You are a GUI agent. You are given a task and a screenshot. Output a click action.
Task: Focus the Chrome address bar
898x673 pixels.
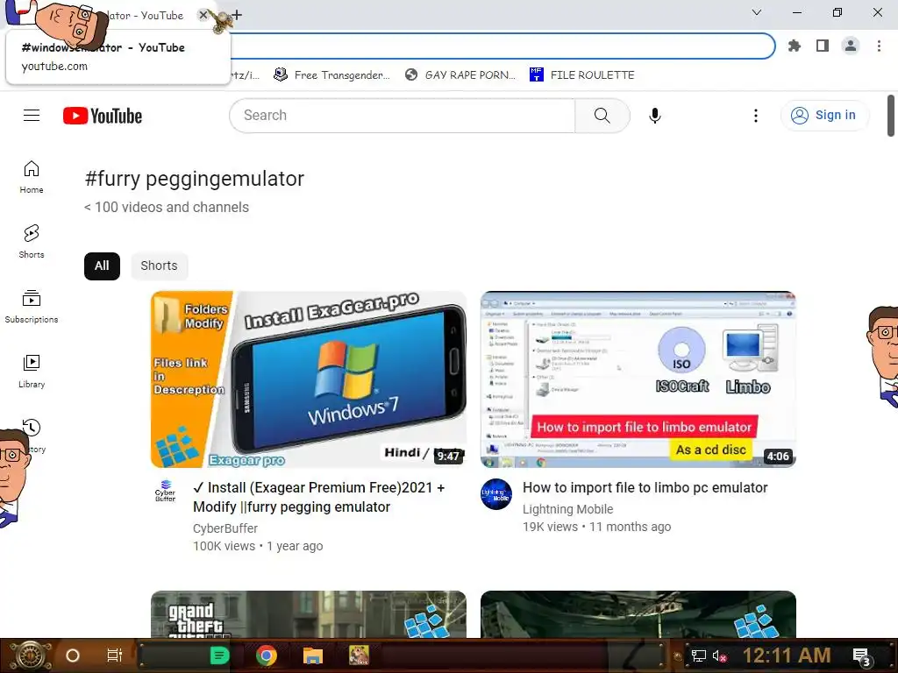(502, 46)
